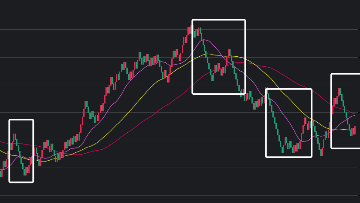Click the yellow moving average line

[x=131, y=110]
